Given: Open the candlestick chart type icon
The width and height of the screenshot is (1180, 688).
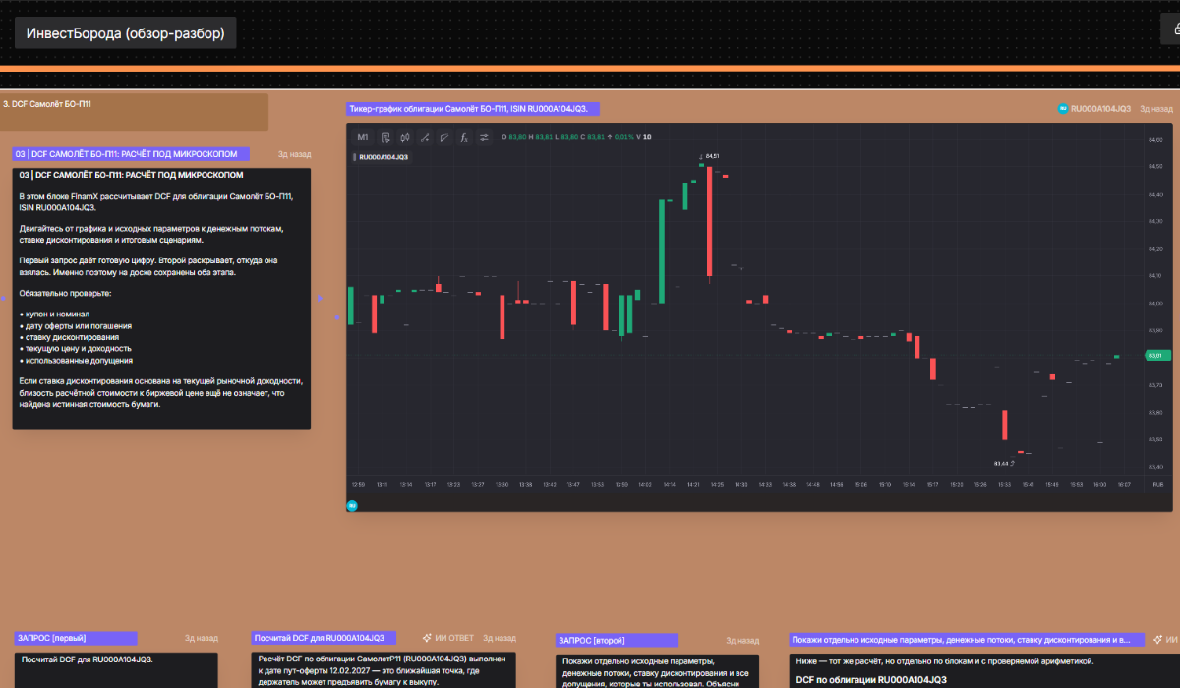Looking at the screenshot, I should [405, 137].
